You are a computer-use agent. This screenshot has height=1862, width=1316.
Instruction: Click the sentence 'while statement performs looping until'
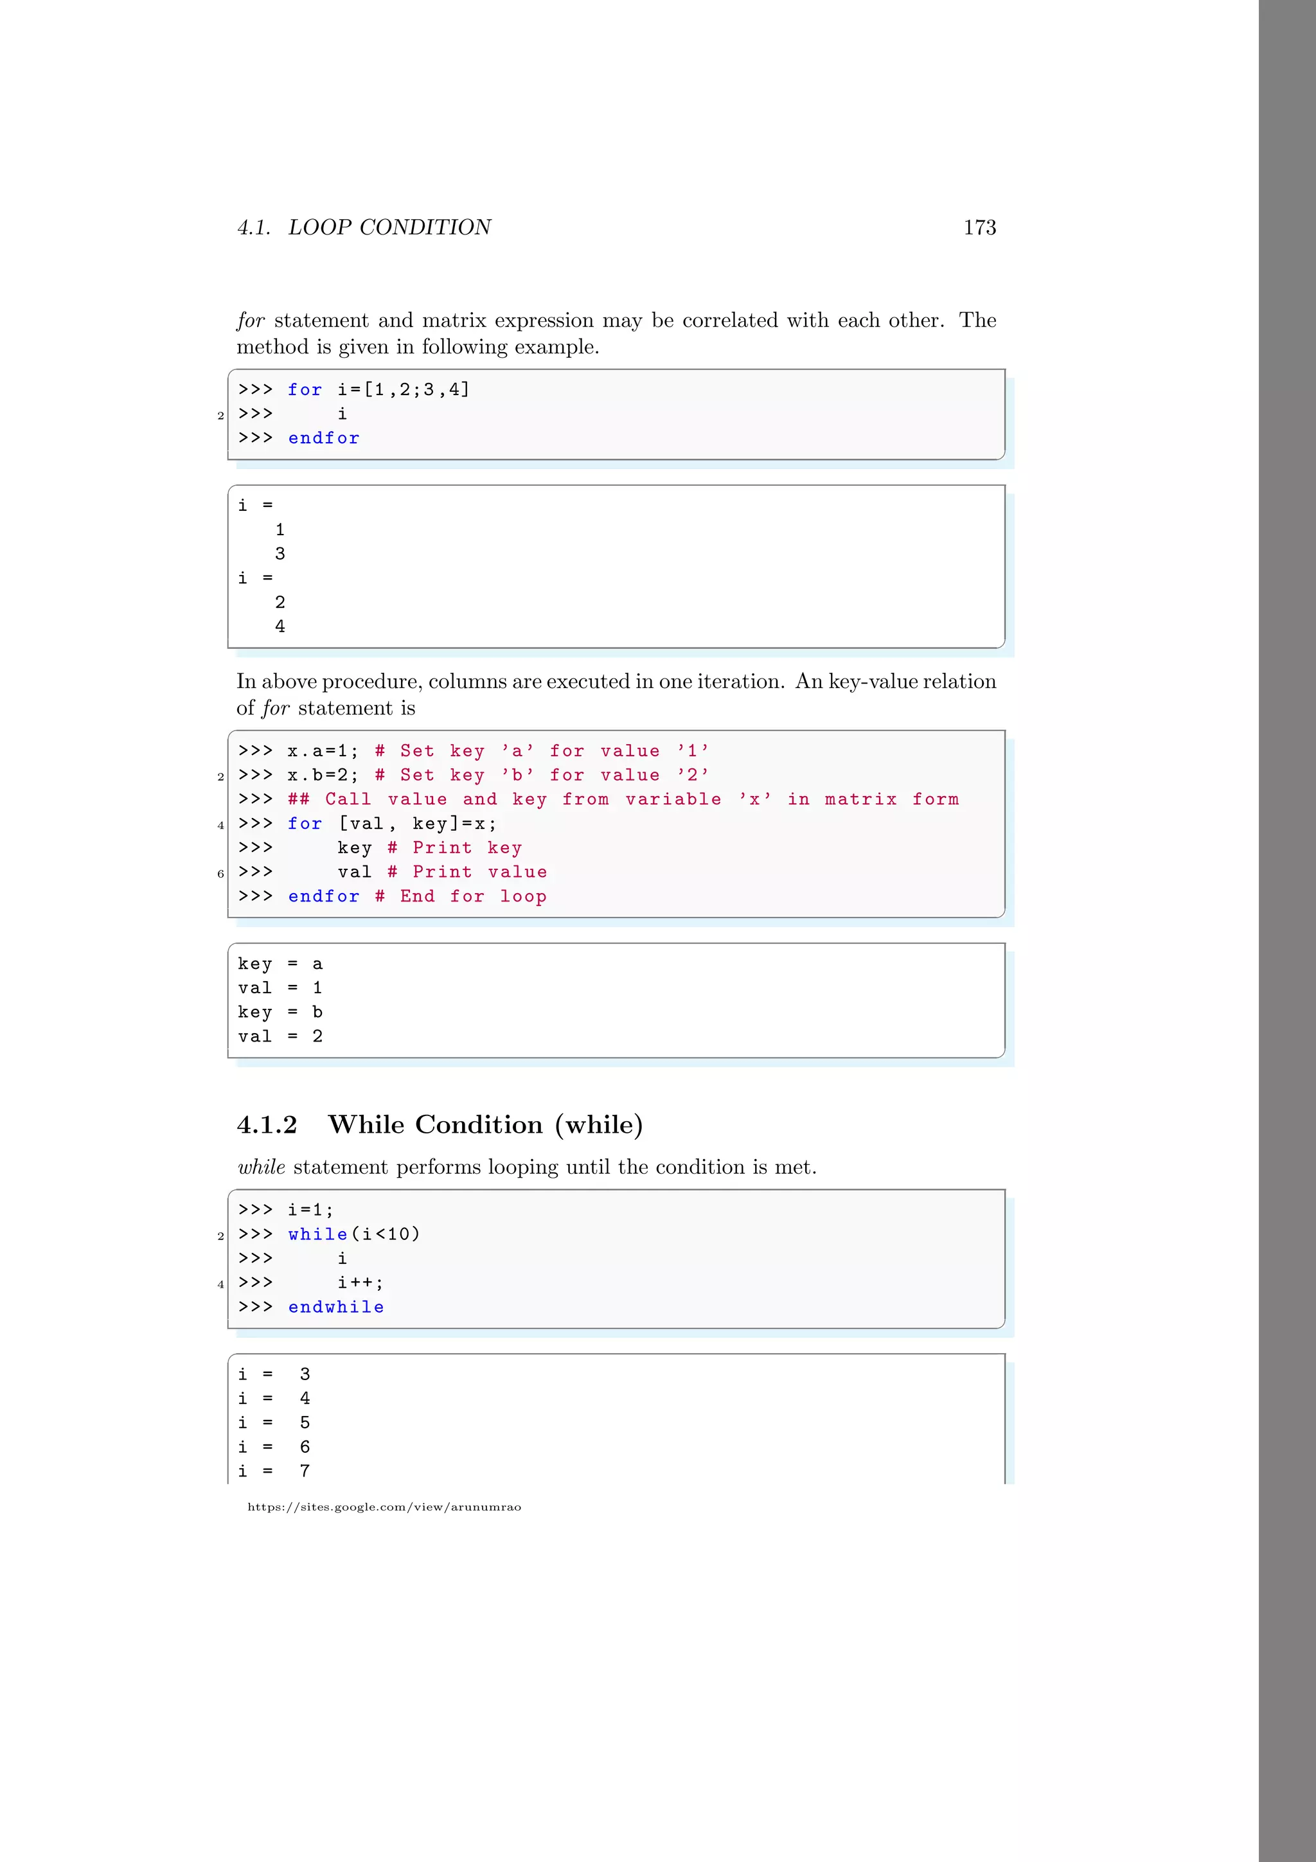pos(527,1167)
